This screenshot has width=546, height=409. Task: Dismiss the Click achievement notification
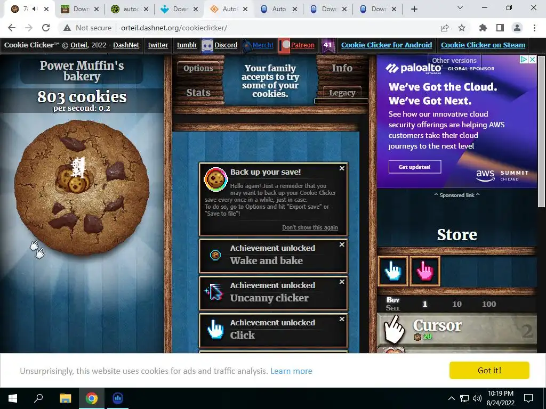tap(342, 319)
